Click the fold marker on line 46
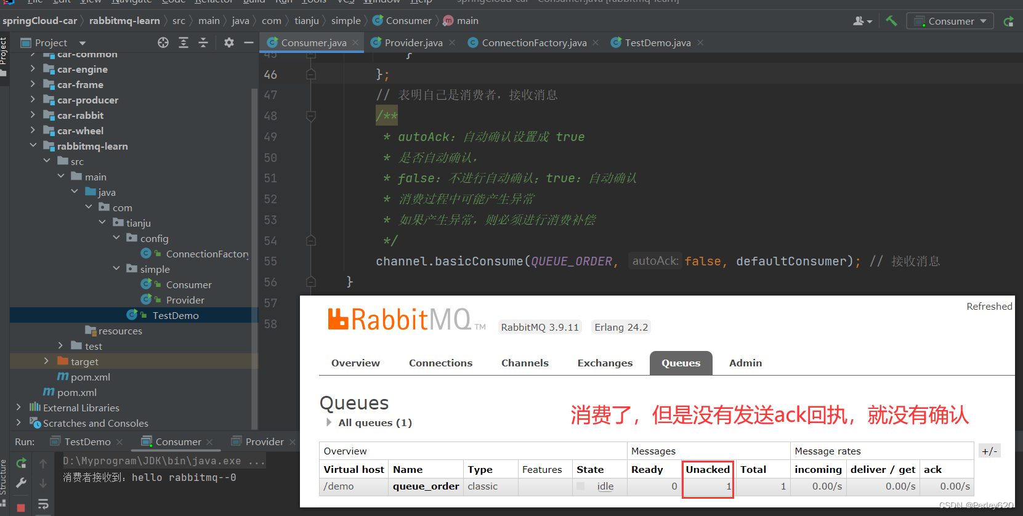 311,75
